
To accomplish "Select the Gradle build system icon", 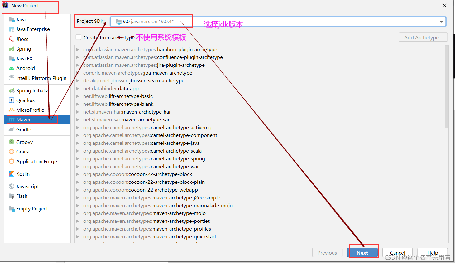I will point(12,129).
